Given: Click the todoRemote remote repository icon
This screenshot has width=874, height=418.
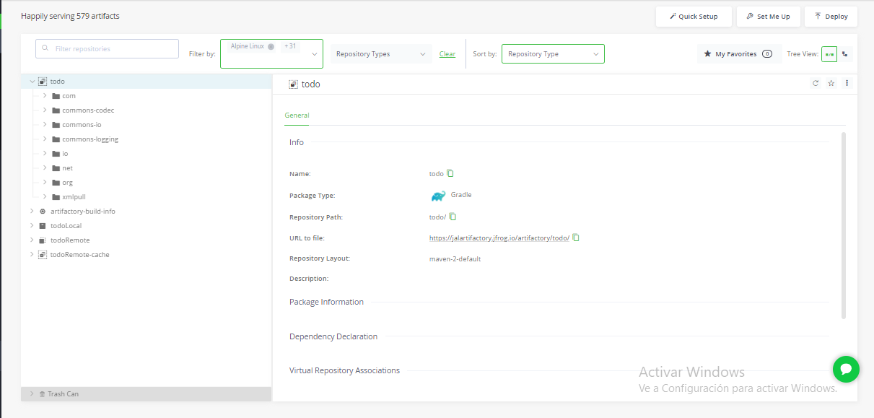Looking at the screenshot, I should [43, 240].
